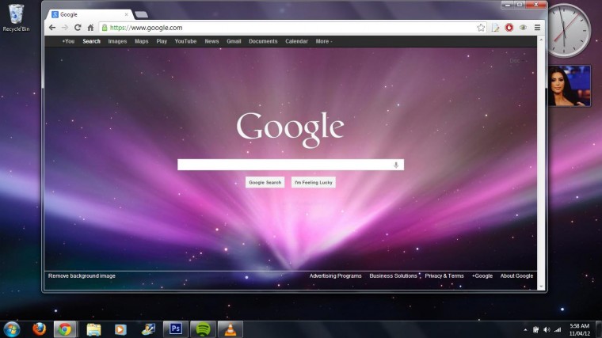Viewport: 602px width, 338px height.
Task: Open Privacy & Terms link
Action: (x=444, y=275)
